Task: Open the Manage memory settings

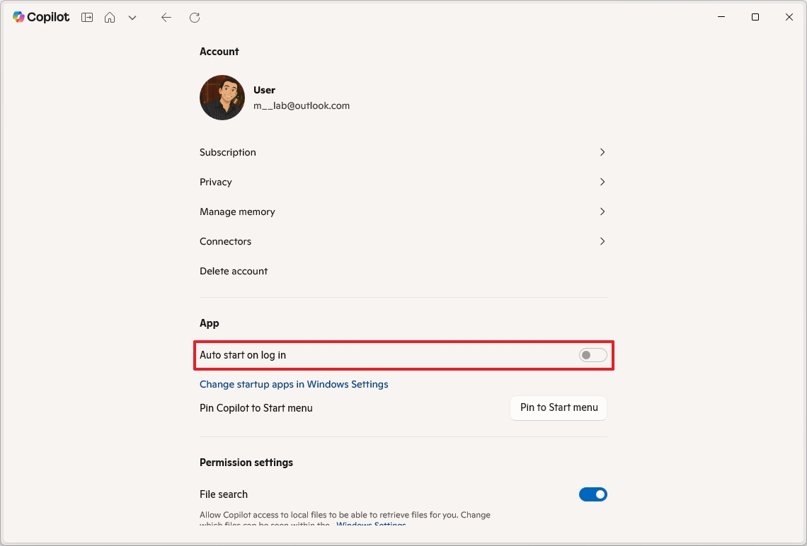Action: tap(237, 211)
